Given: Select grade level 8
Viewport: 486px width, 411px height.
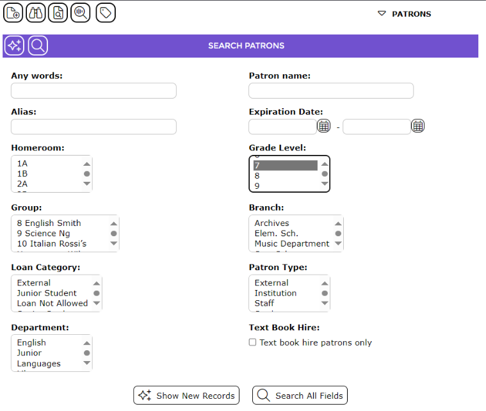Looking at the screenshot, I should pos(286,176).
